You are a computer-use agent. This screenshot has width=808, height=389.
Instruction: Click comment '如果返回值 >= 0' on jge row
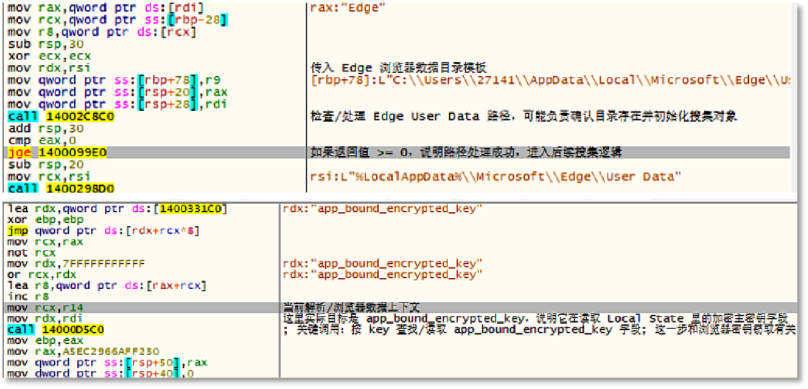click(x=466, y=153)
